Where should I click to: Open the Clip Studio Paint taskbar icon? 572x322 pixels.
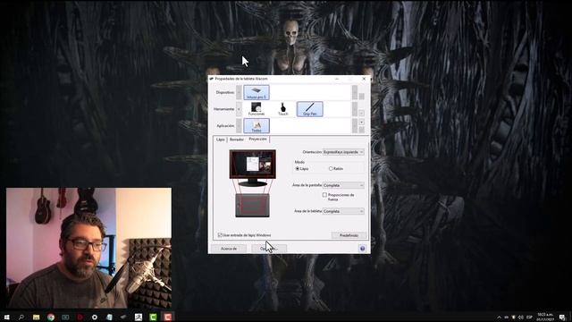click(x=139, y=318)
